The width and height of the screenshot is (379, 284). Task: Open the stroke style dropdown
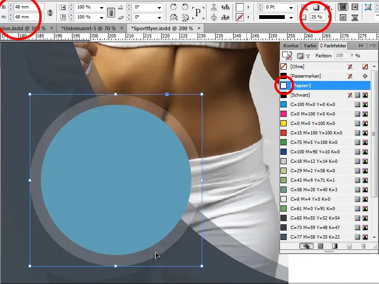291,17
